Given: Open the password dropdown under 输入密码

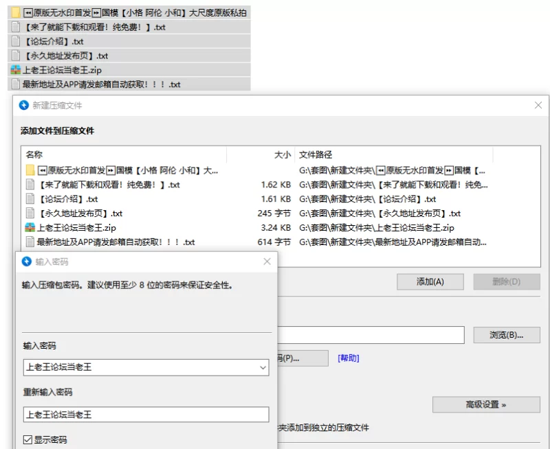Looking at the screenshot, I should pyautogui.click(x=261, y=368).
